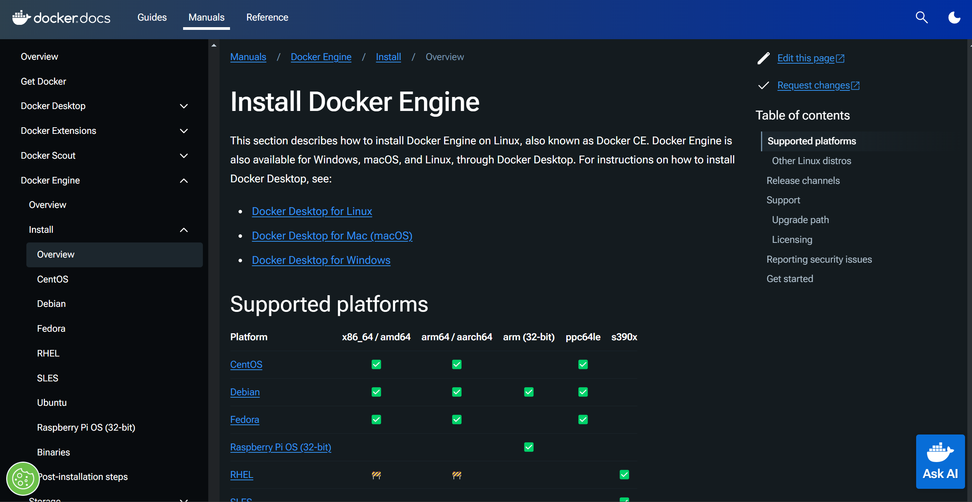
Task: Click Debian ppc64le green checkmark
Action: (x=583, y=392)
